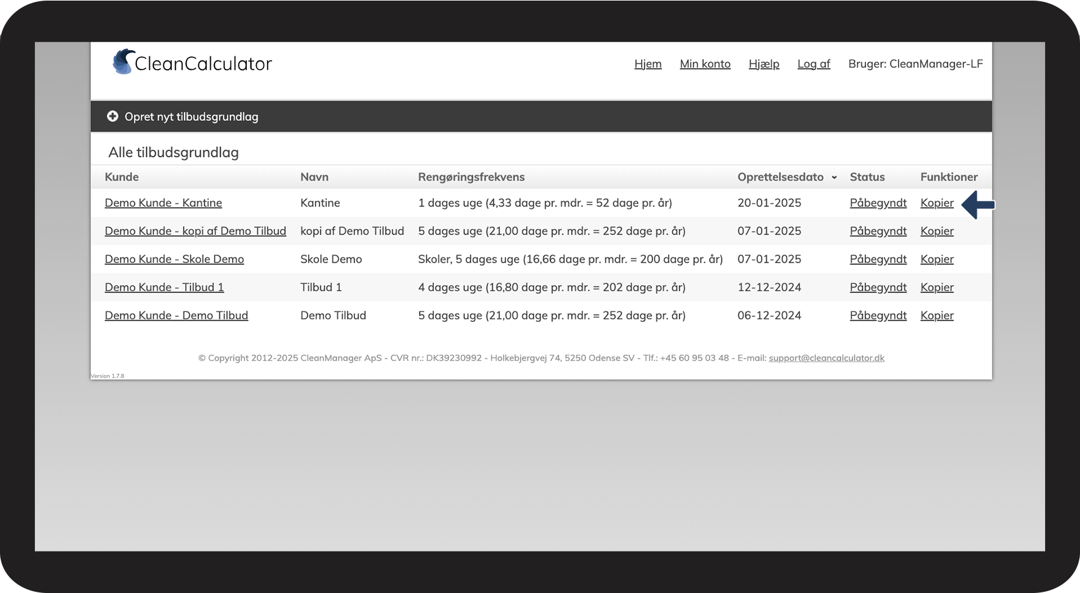This screenshot has width=1080, height=593.
Task: Open Demo Kunde - Tilbud 1
Action: pyautogui.click(x=164, y=287)
